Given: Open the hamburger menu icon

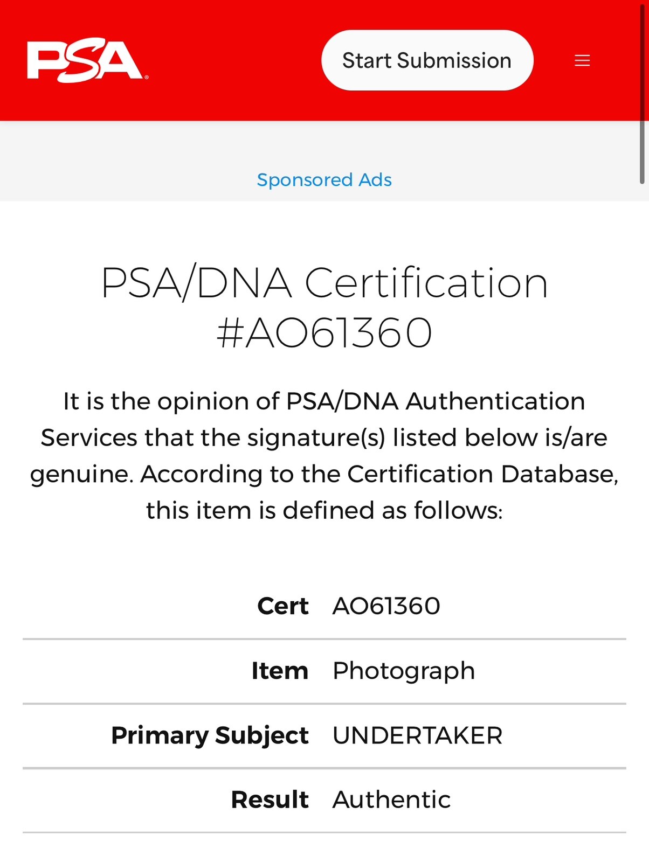Looking at the screenshot, I should tap(582, 60).
